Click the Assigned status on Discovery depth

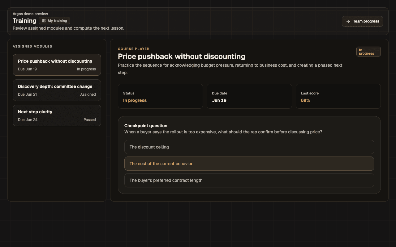coord(88,94)
